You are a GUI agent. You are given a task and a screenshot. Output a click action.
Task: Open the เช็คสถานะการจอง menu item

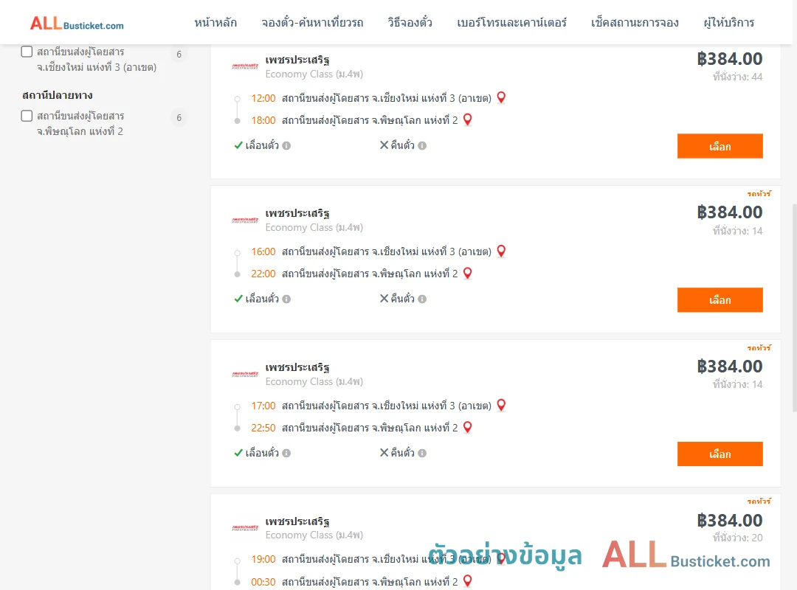(x=635, y=23)
